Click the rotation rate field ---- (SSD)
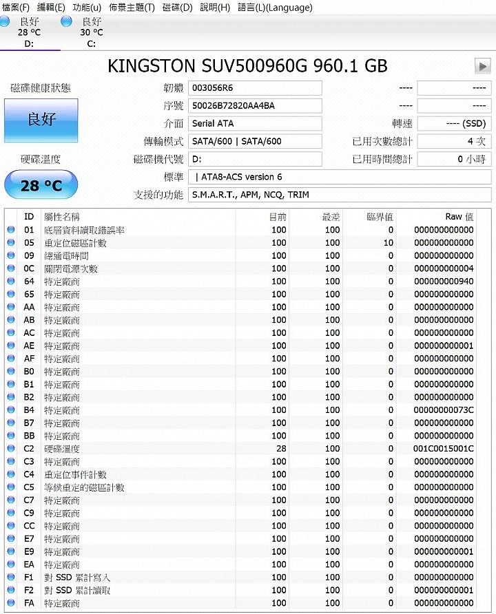This screenshot has width=496, height=614. [x=454, y=123]
